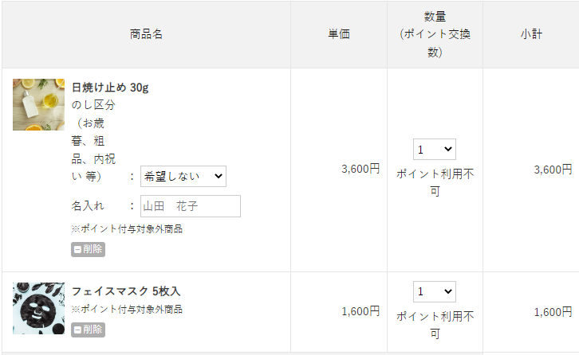Click the 小計 column header
The width and height of the screenshot is (579, 355).
tap(531, 34)
